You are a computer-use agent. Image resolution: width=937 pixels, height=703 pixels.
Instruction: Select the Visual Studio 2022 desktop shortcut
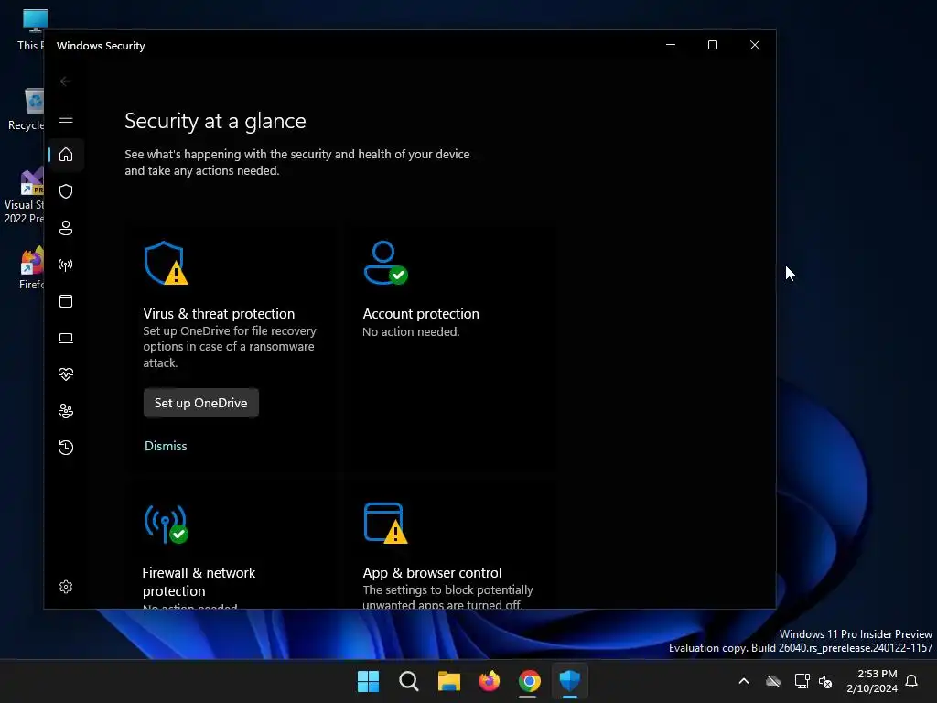coord(24,196)
